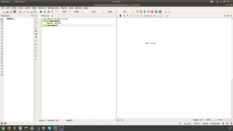
Task: Click 'Hello, world!' text in PDF preview
Action: (151, 43)
